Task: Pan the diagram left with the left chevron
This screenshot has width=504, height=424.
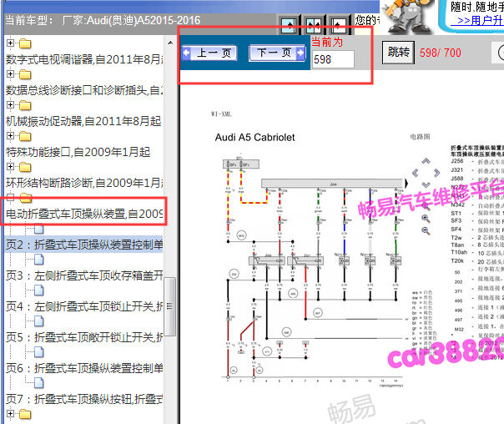Action: tap(416, 173)
